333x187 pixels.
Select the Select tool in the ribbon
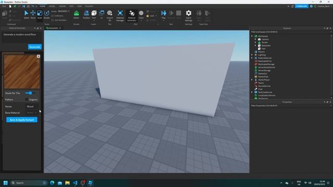point(27,15)
